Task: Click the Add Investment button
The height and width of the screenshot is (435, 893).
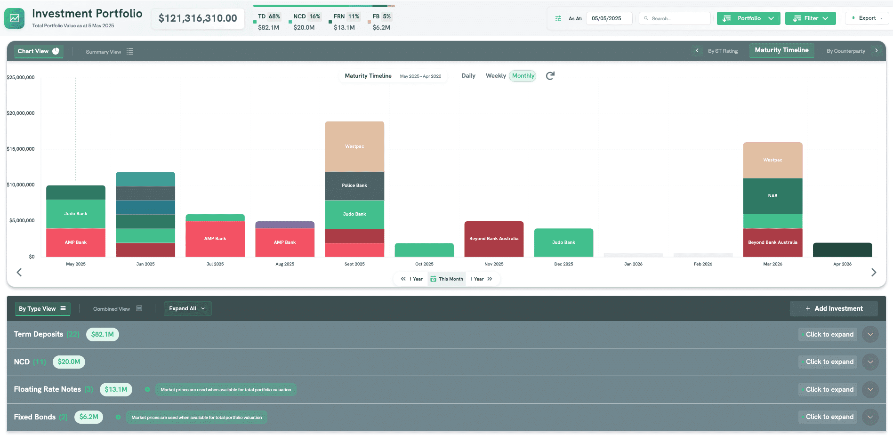Action: (x=834, y=308)
